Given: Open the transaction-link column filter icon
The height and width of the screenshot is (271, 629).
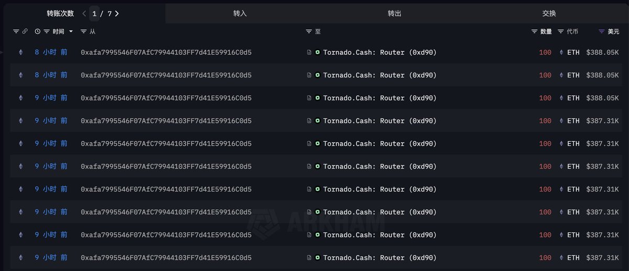Looking at the screenshot, I should [16, 31].
